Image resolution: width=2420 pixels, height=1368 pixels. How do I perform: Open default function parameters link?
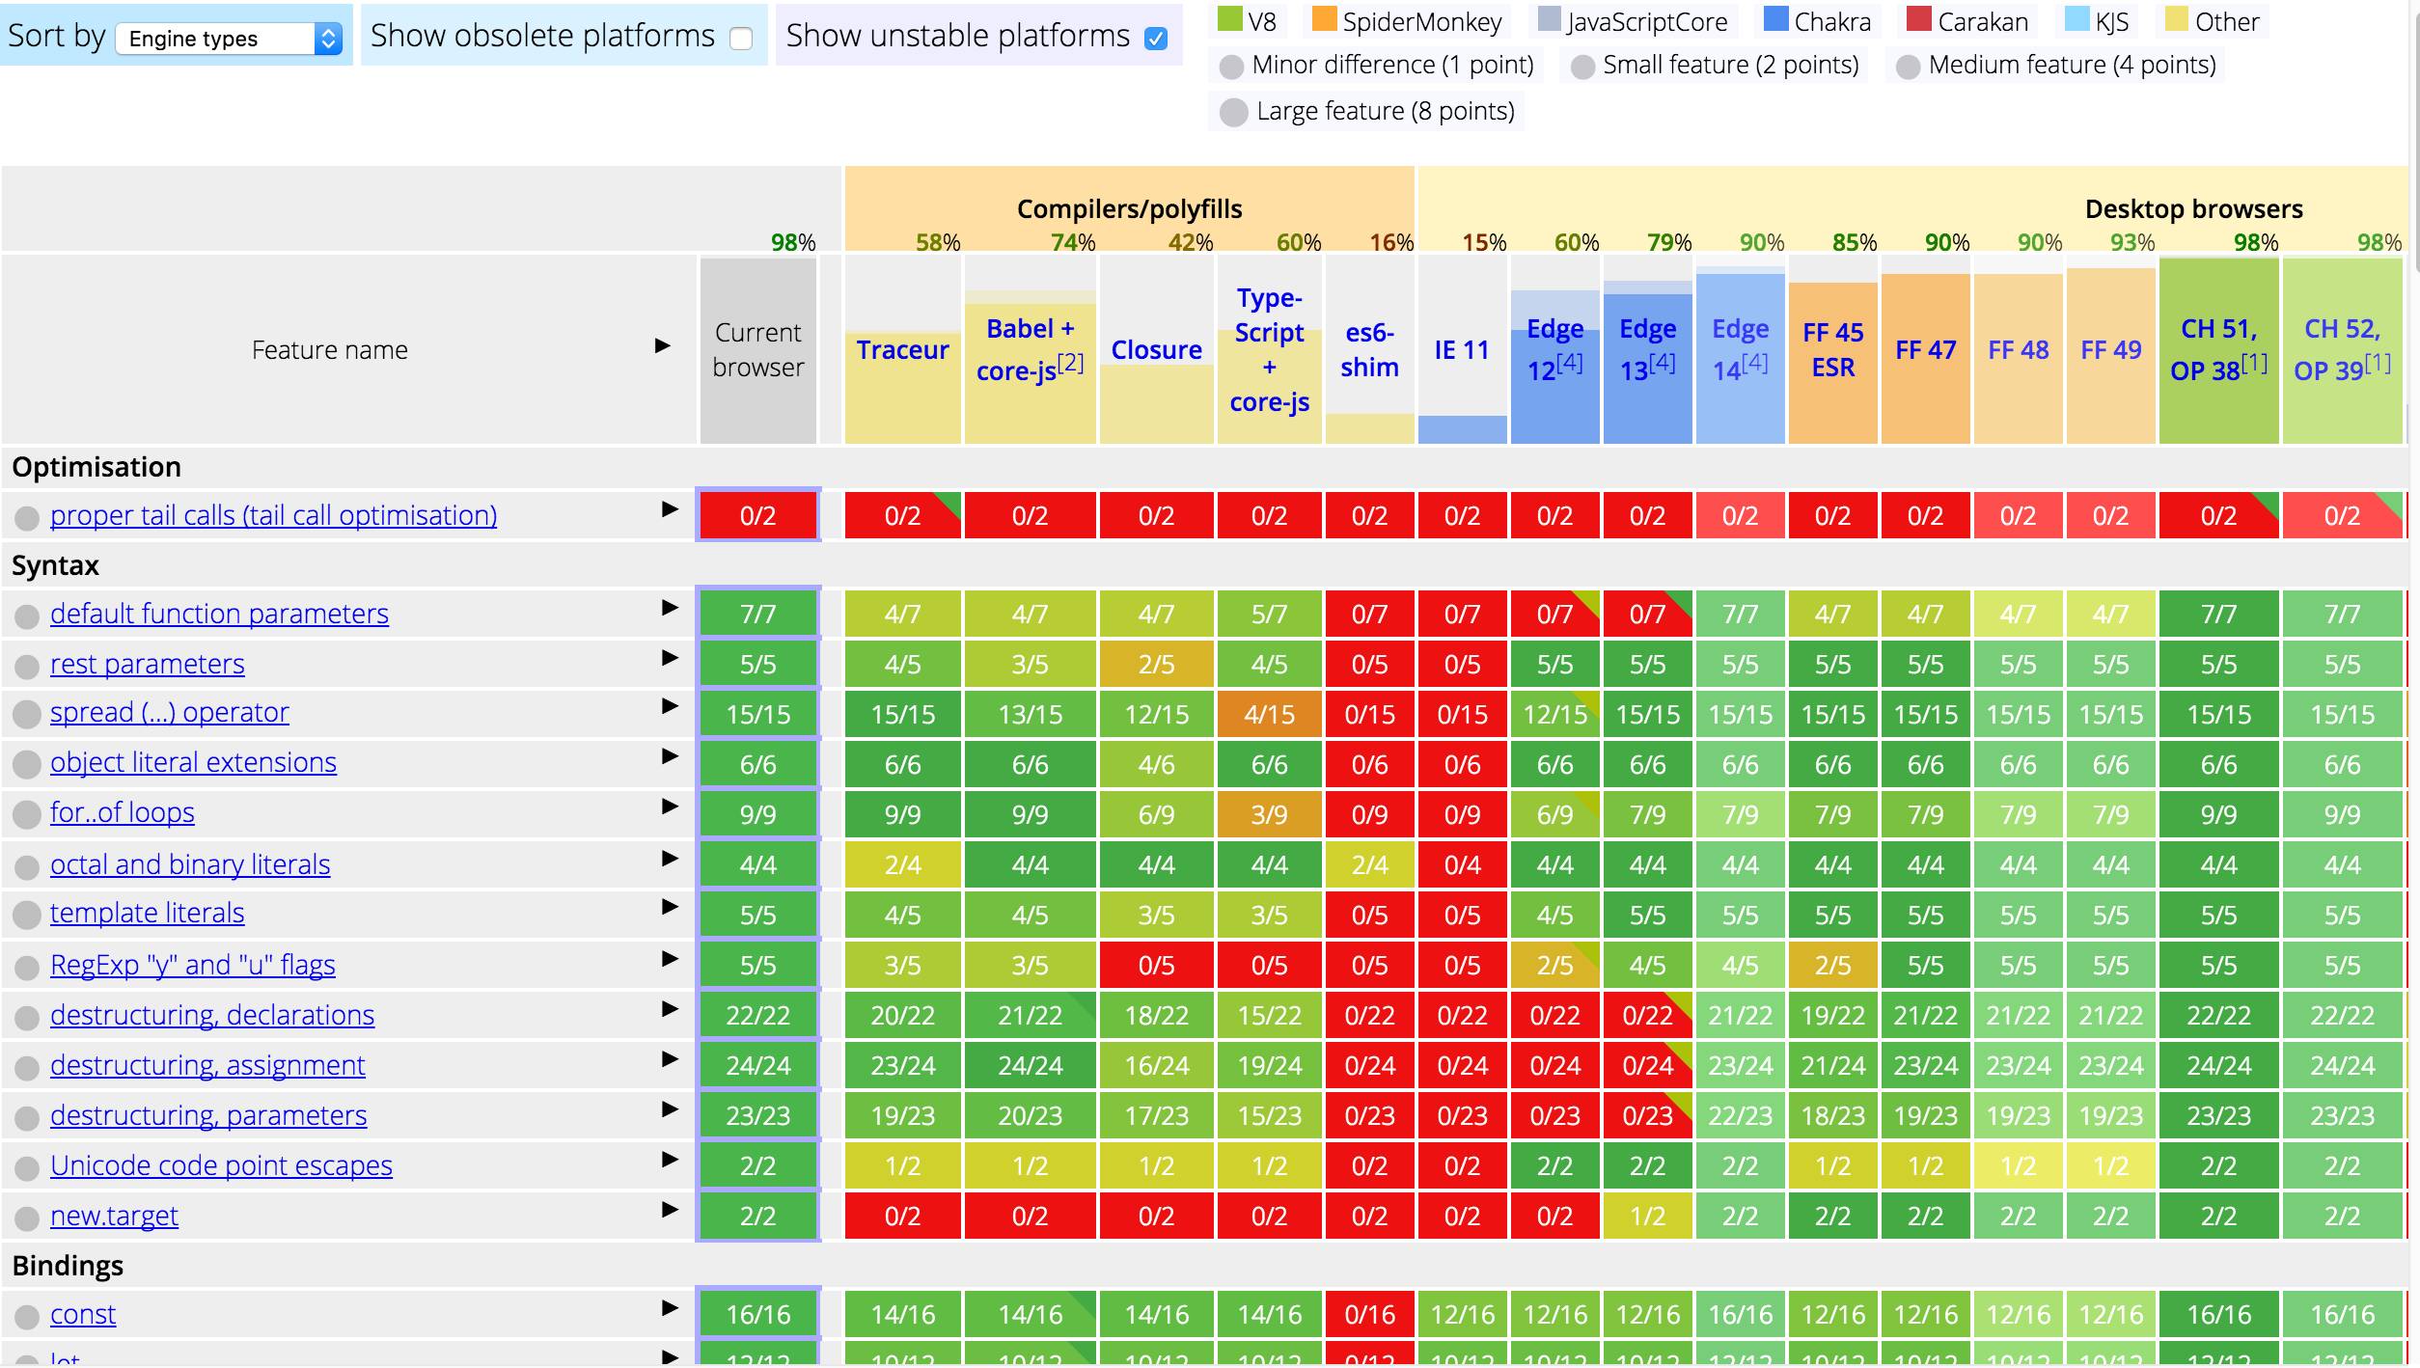(x=219, y=614)
